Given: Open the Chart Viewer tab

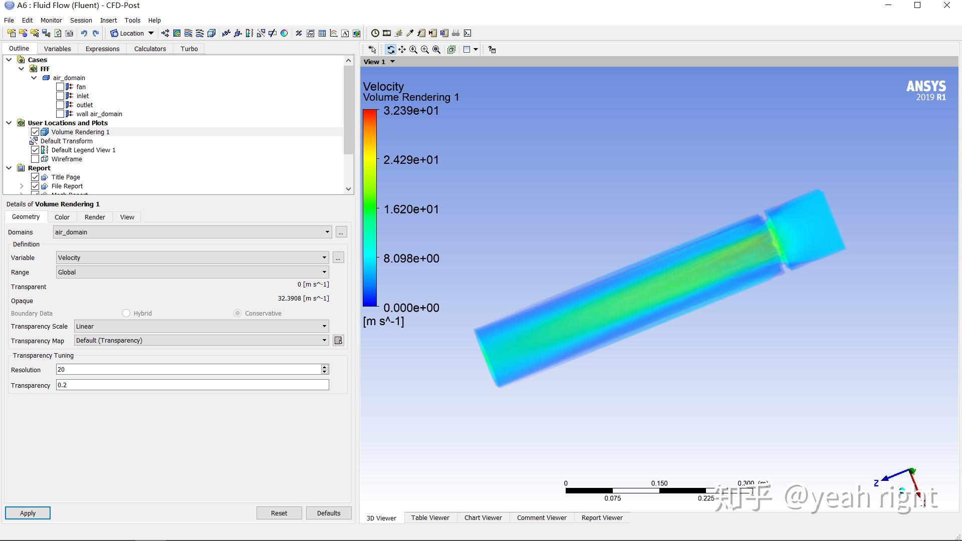Looking at the screenshot, I should [483, 518].
